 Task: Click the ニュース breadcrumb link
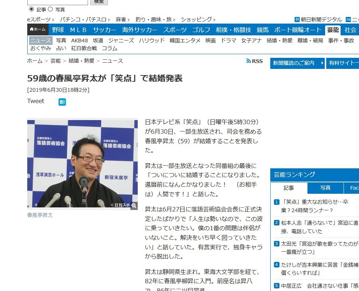pyautogui.click(x=112, y=61)
